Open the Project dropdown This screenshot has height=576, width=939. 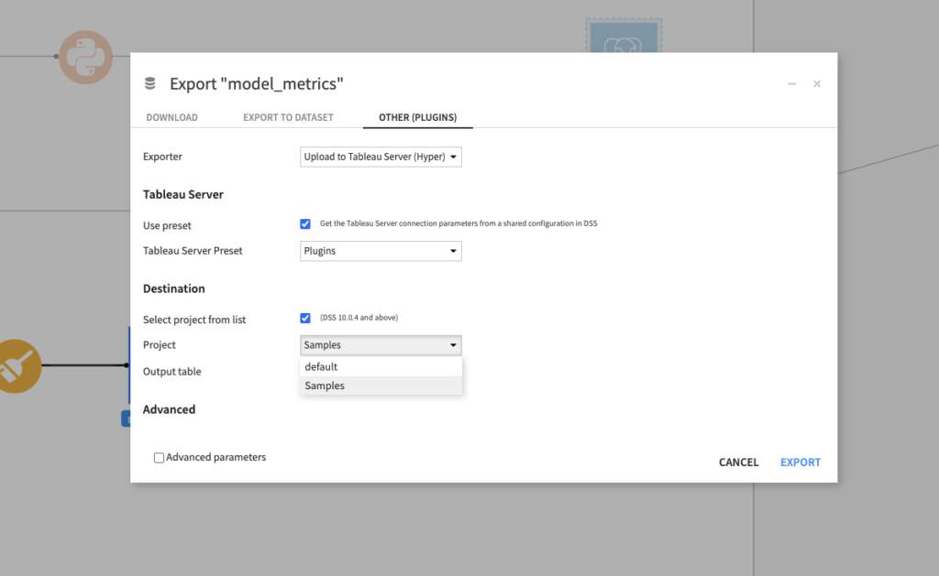(380, 345)
